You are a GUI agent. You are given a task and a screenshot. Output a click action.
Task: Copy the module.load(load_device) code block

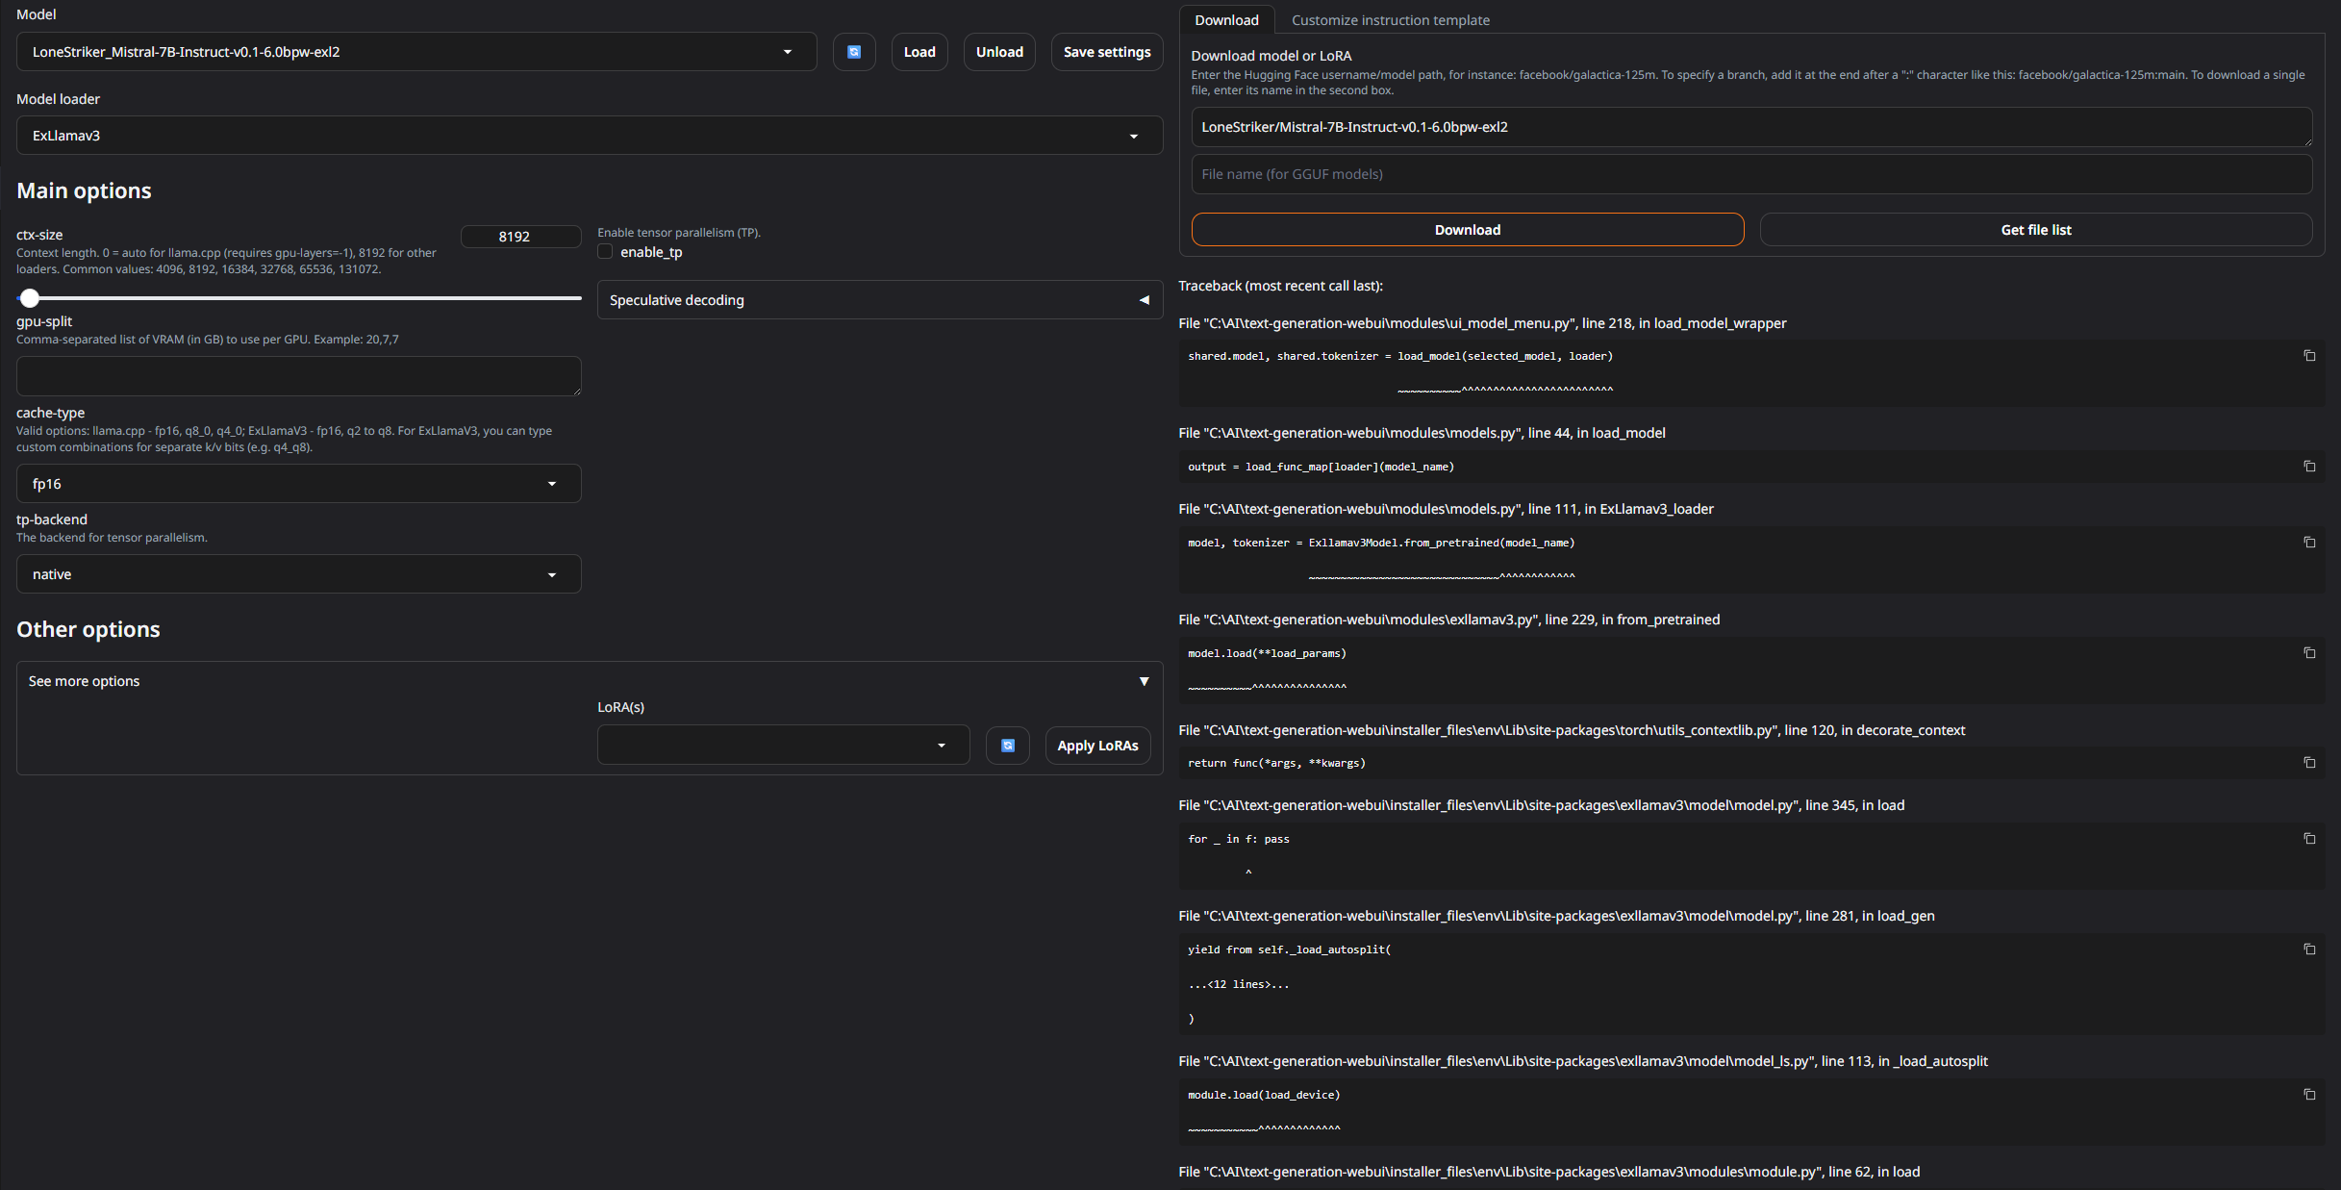(x=2309, y=1095)
